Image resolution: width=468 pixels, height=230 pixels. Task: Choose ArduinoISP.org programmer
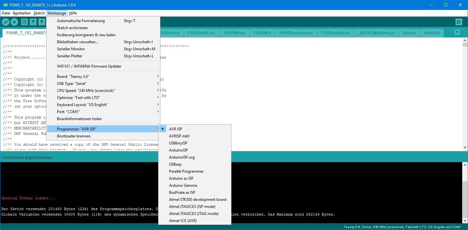(195, 157)
